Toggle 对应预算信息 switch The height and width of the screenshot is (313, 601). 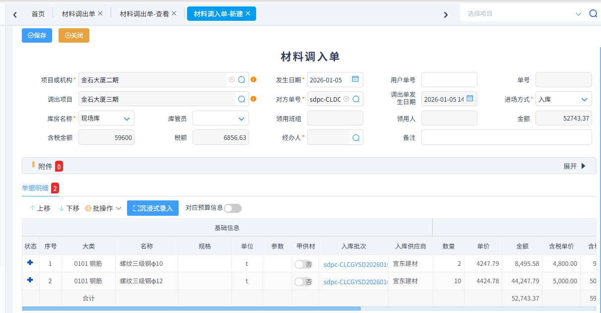[233, 208]
